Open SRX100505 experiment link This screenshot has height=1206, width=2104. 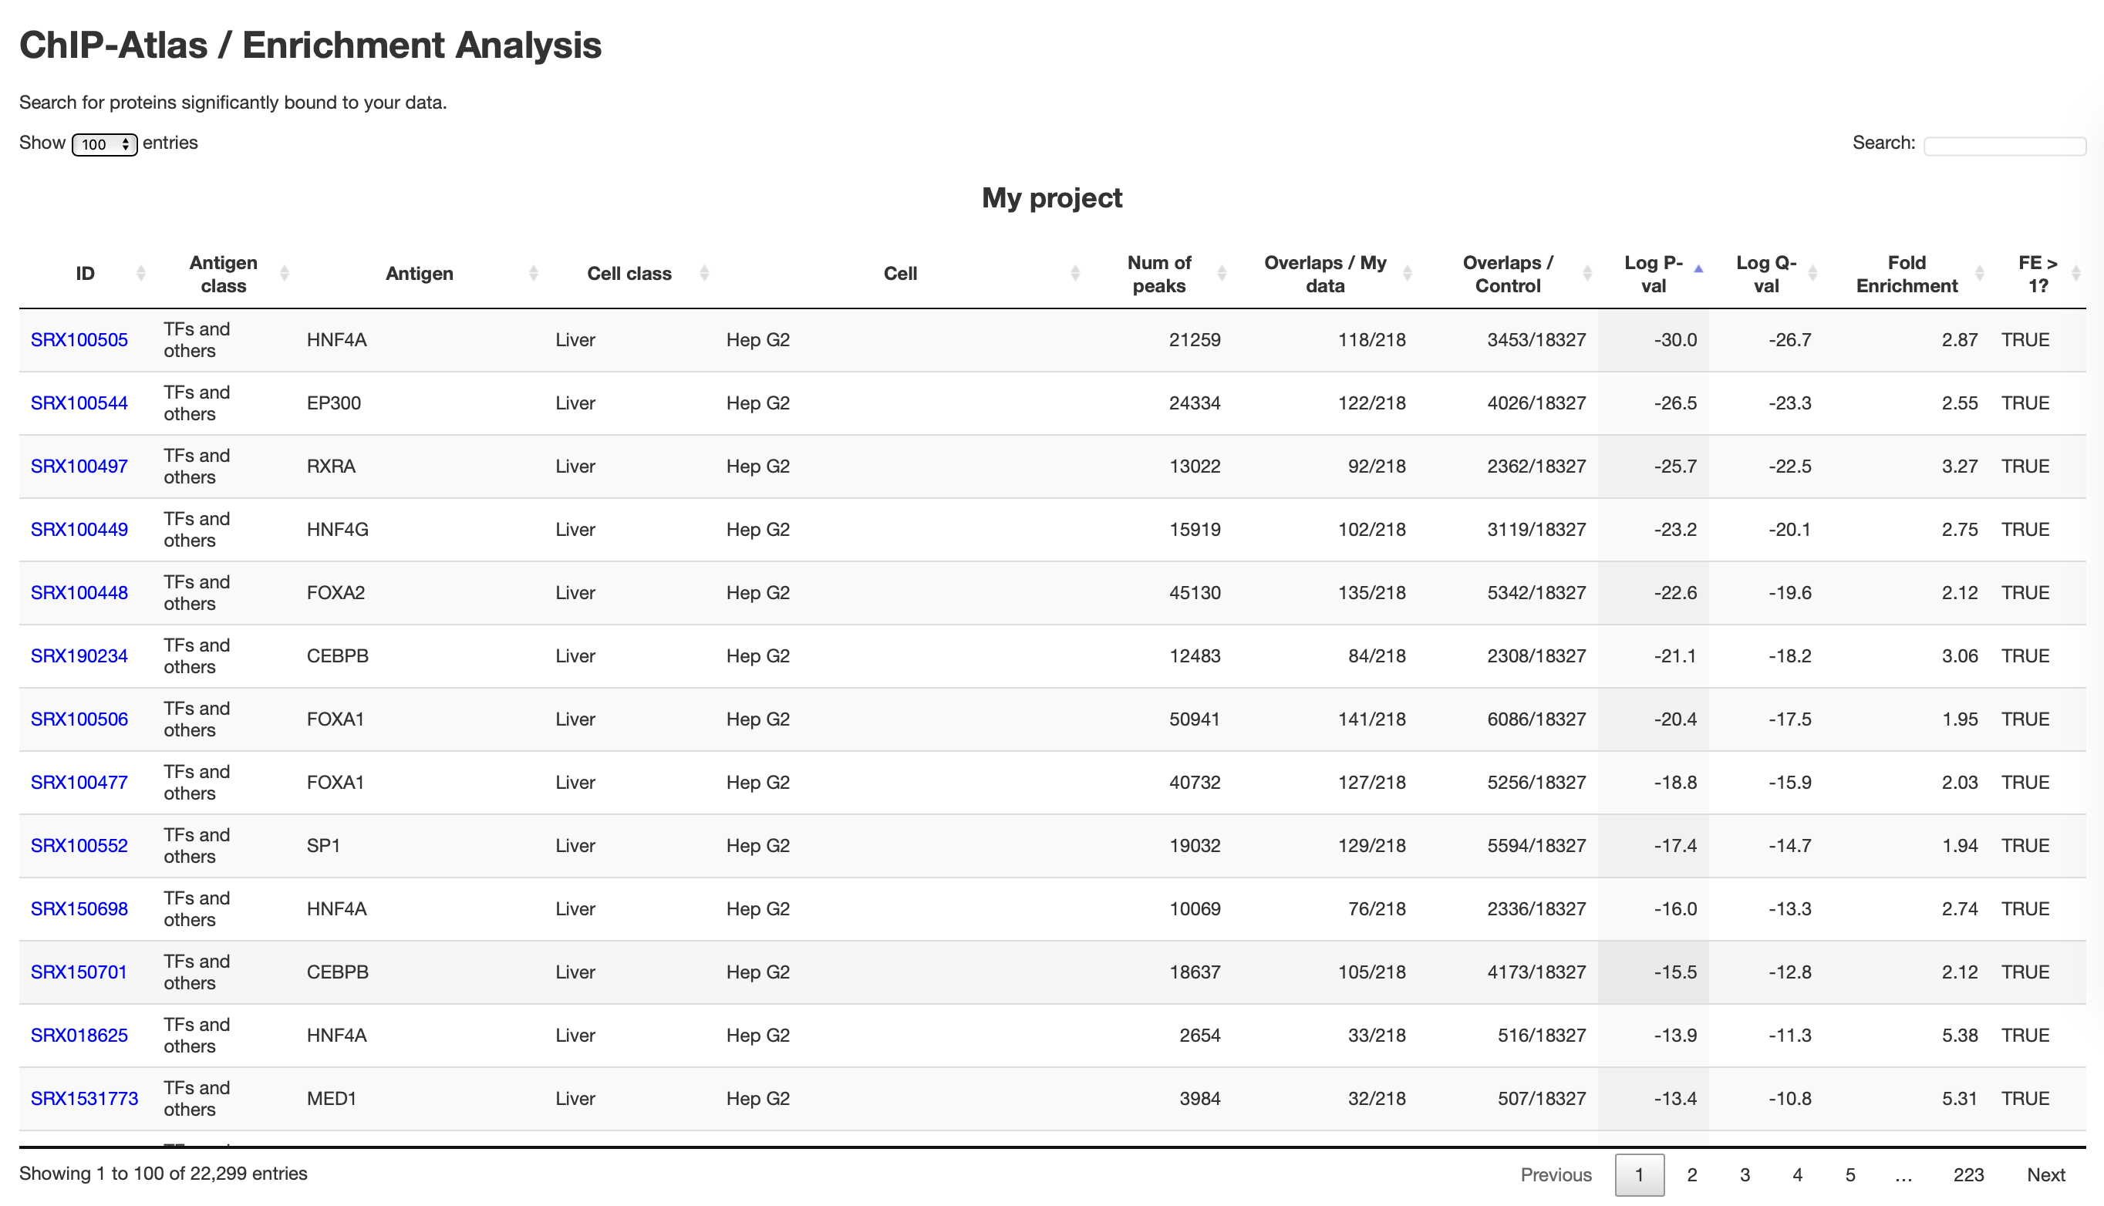coord(79,339)
